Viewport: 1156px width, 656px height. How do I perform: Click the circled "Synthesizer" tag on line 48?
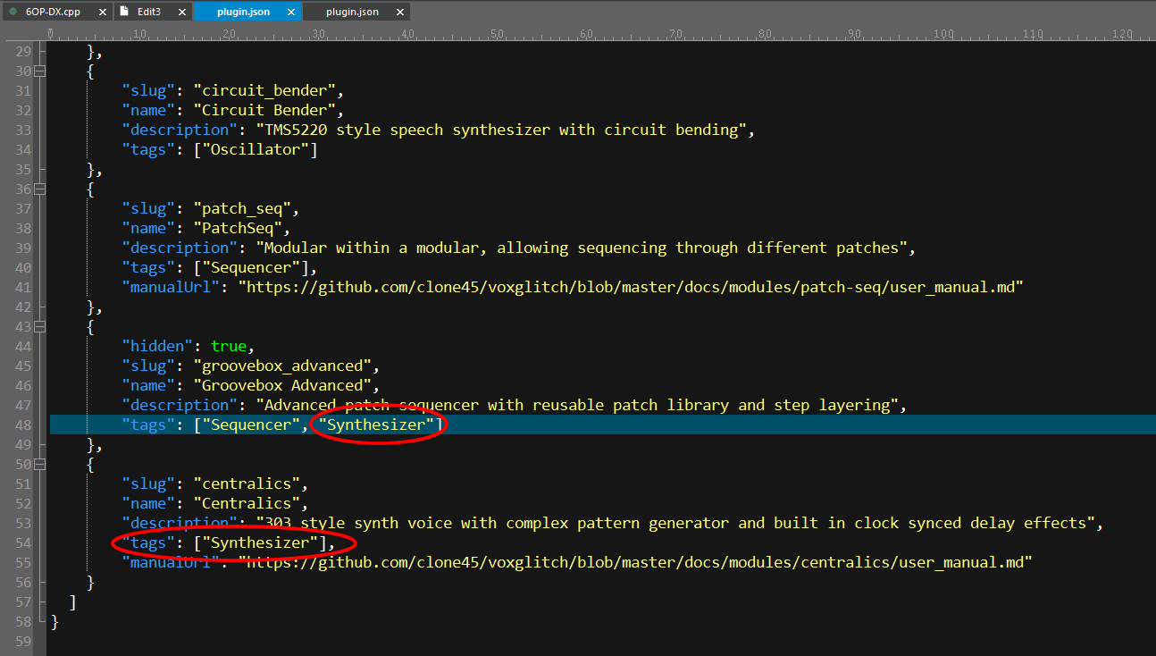coord(376,425)
